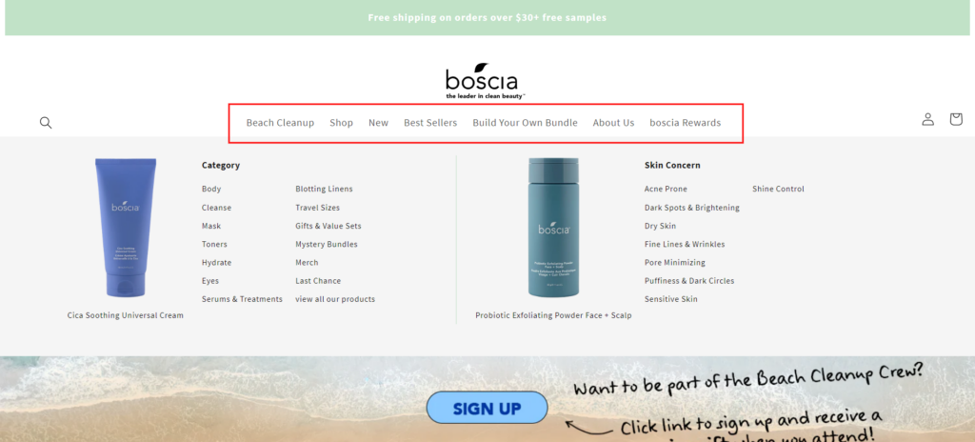Choose the Acne Prone skin concern
Image resolution: width=975 pixels, height=442 pixels.
pos(666,190)
